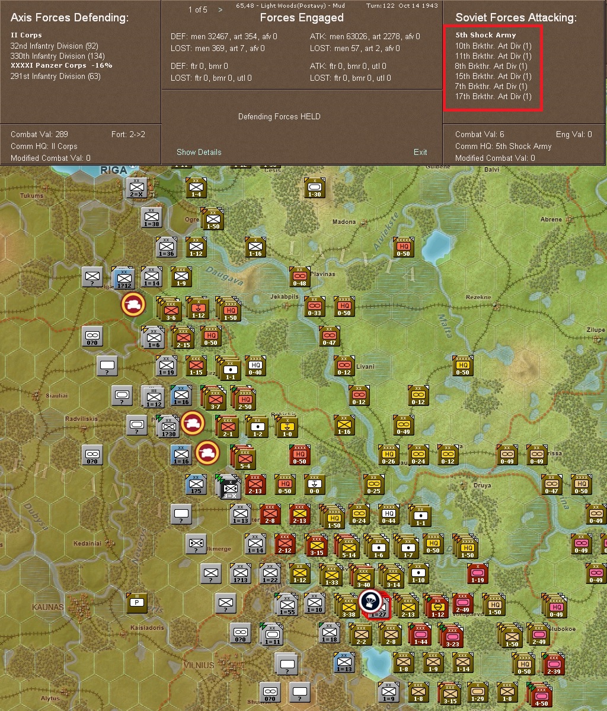Select the 1-33 yellow infantry stack
This screenshot has height=711, width=607.
coord(331,576)
